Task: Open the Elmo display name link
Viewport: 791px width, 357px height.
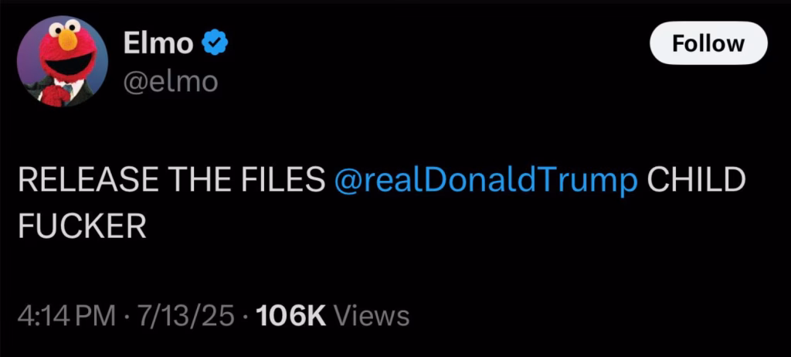Action: (158, 45)
